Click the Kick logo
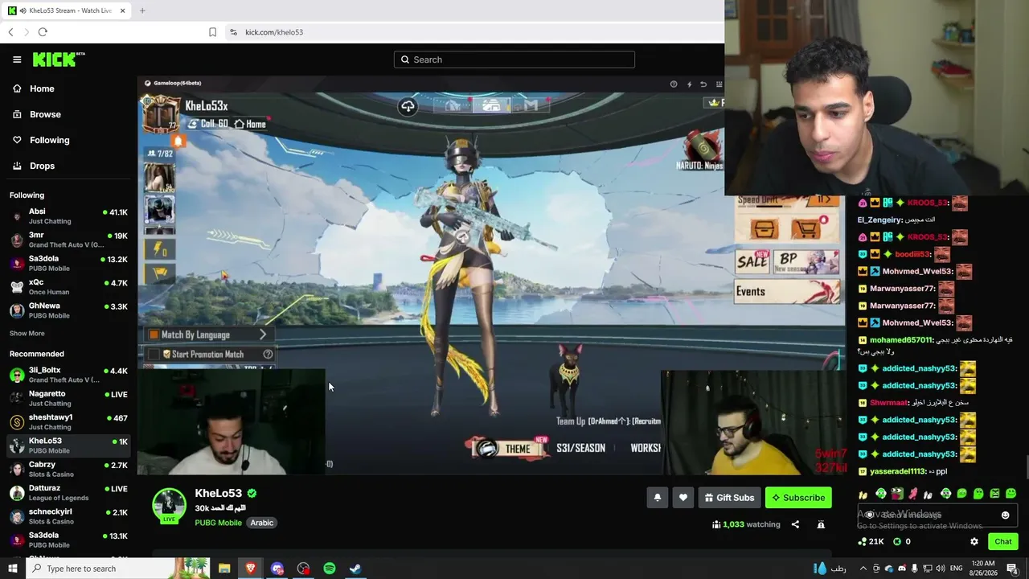The height and width of the screenshot is (579, 1029). pos(58,60)
